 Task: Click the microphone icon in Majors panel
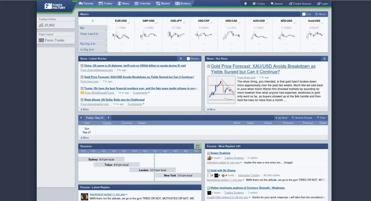pyautogui.click(x=93, y=21)
